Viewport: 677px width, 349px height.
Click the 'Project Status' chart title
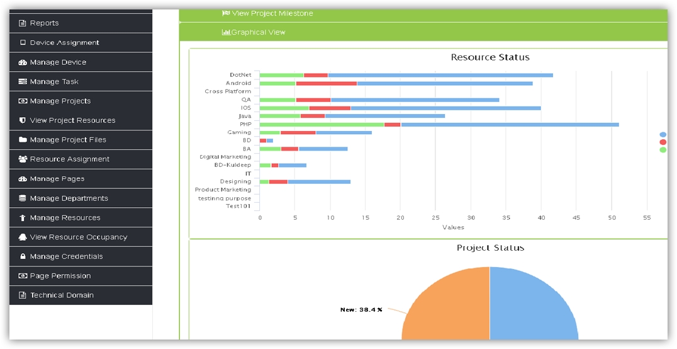tap(491, 248)
